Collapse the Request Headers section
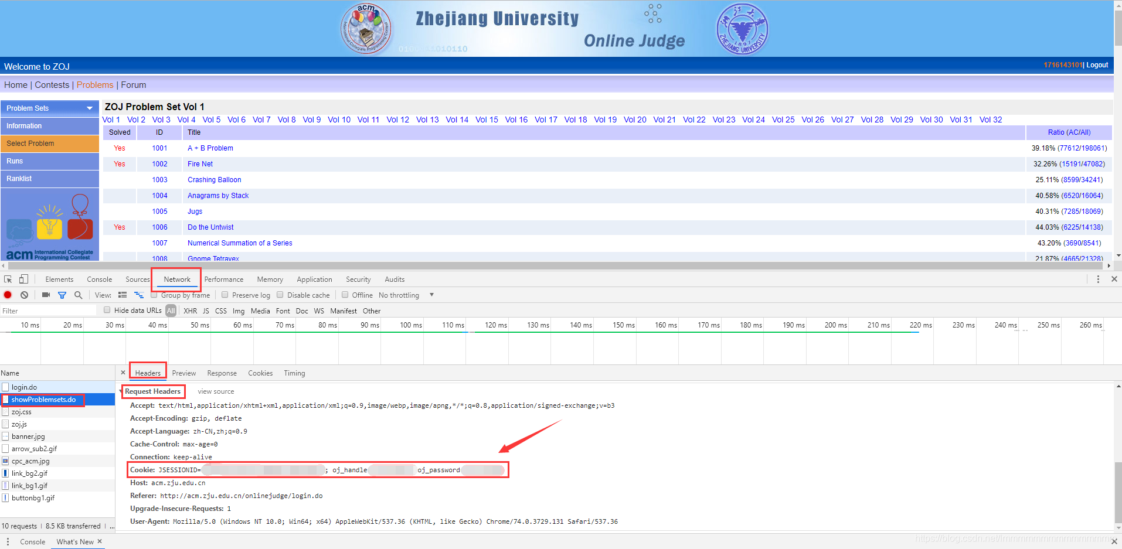This screenshot has width=1122, height=549. point(121,391)
